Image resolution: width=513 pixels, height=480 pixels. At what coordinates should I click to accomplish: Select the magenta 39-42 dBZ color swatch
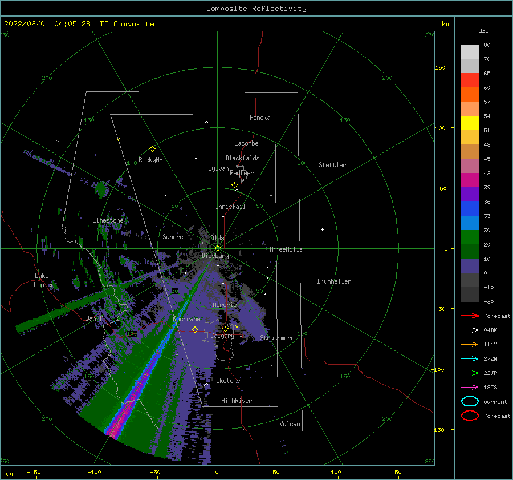(x=470, y=180)
